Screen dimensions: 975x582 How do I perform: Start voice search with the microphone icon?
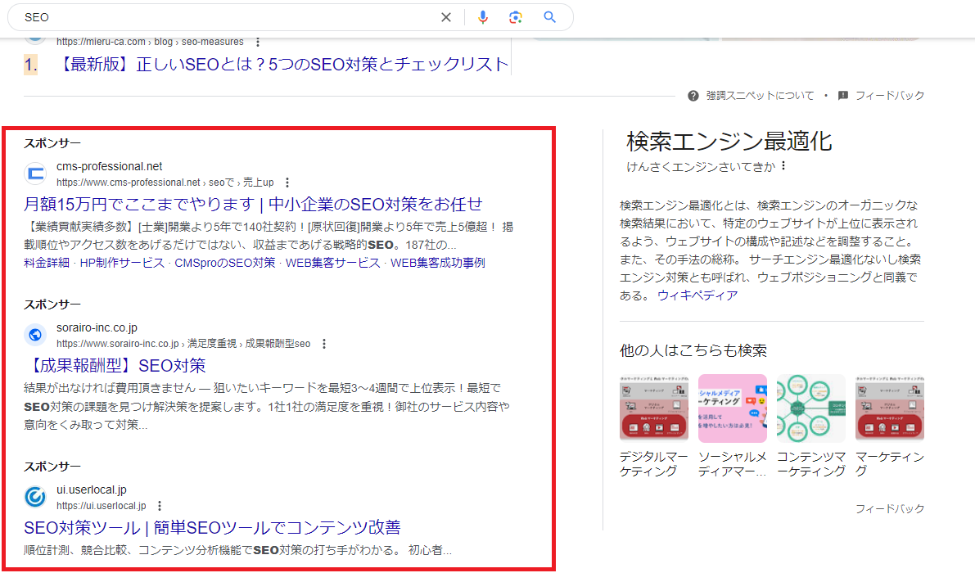point(482,17)
